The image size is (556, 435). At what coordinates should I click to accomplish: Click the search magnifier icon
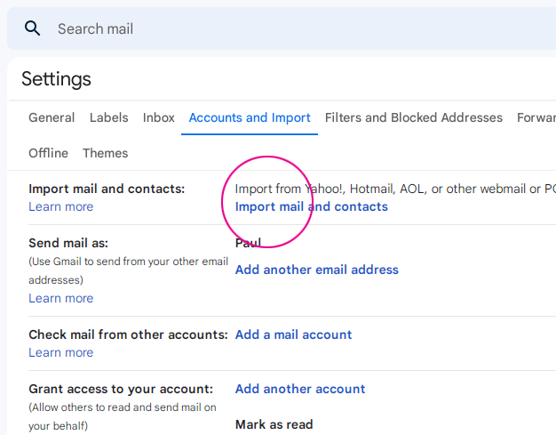[x=32, y=28]
